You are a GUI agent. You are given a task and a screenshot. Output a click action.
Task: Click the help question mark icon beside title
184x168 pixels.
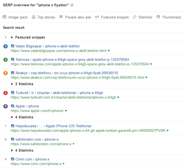click(x=72, y=5)
